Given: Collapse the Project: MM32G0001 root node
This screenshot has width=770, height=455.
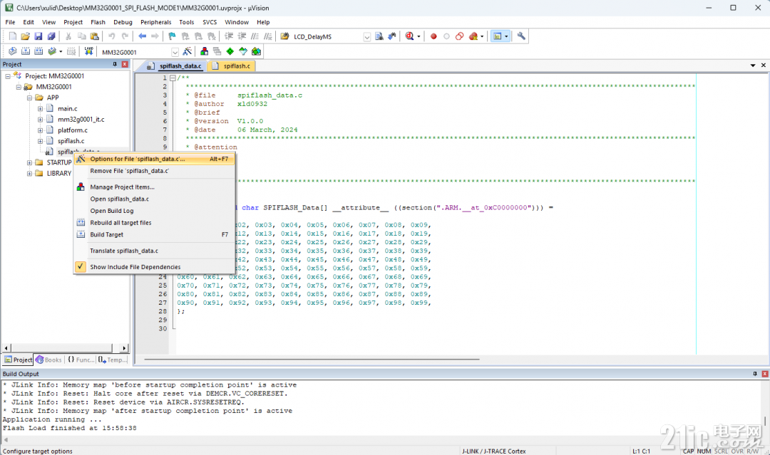Looking at the screenshot, I should tap(8, 76).
